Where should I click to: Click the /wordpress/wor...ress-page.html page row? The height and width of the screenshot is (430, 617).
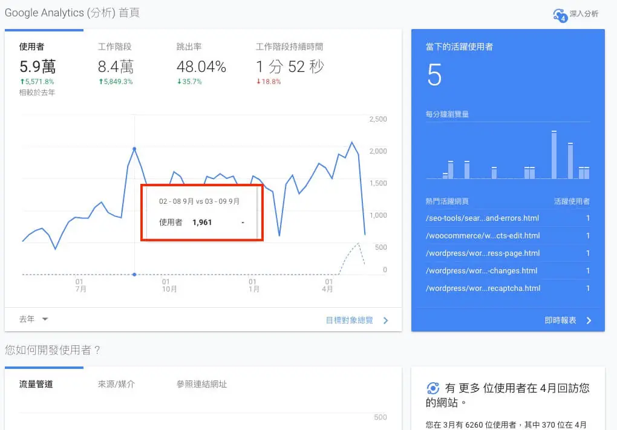pyautogui.click(x=508, y=253)
